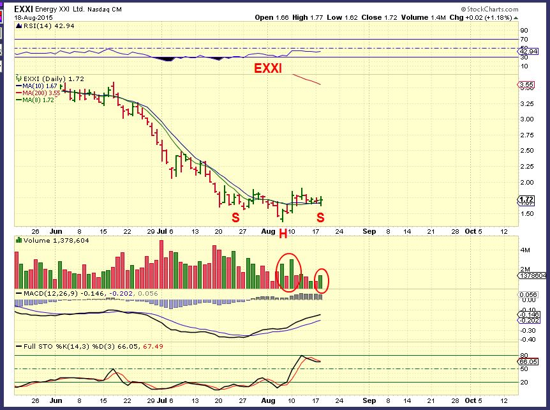The image size is (550, 410).
Task: Click the 4M level on volume axis
Action: coord(525,250)
